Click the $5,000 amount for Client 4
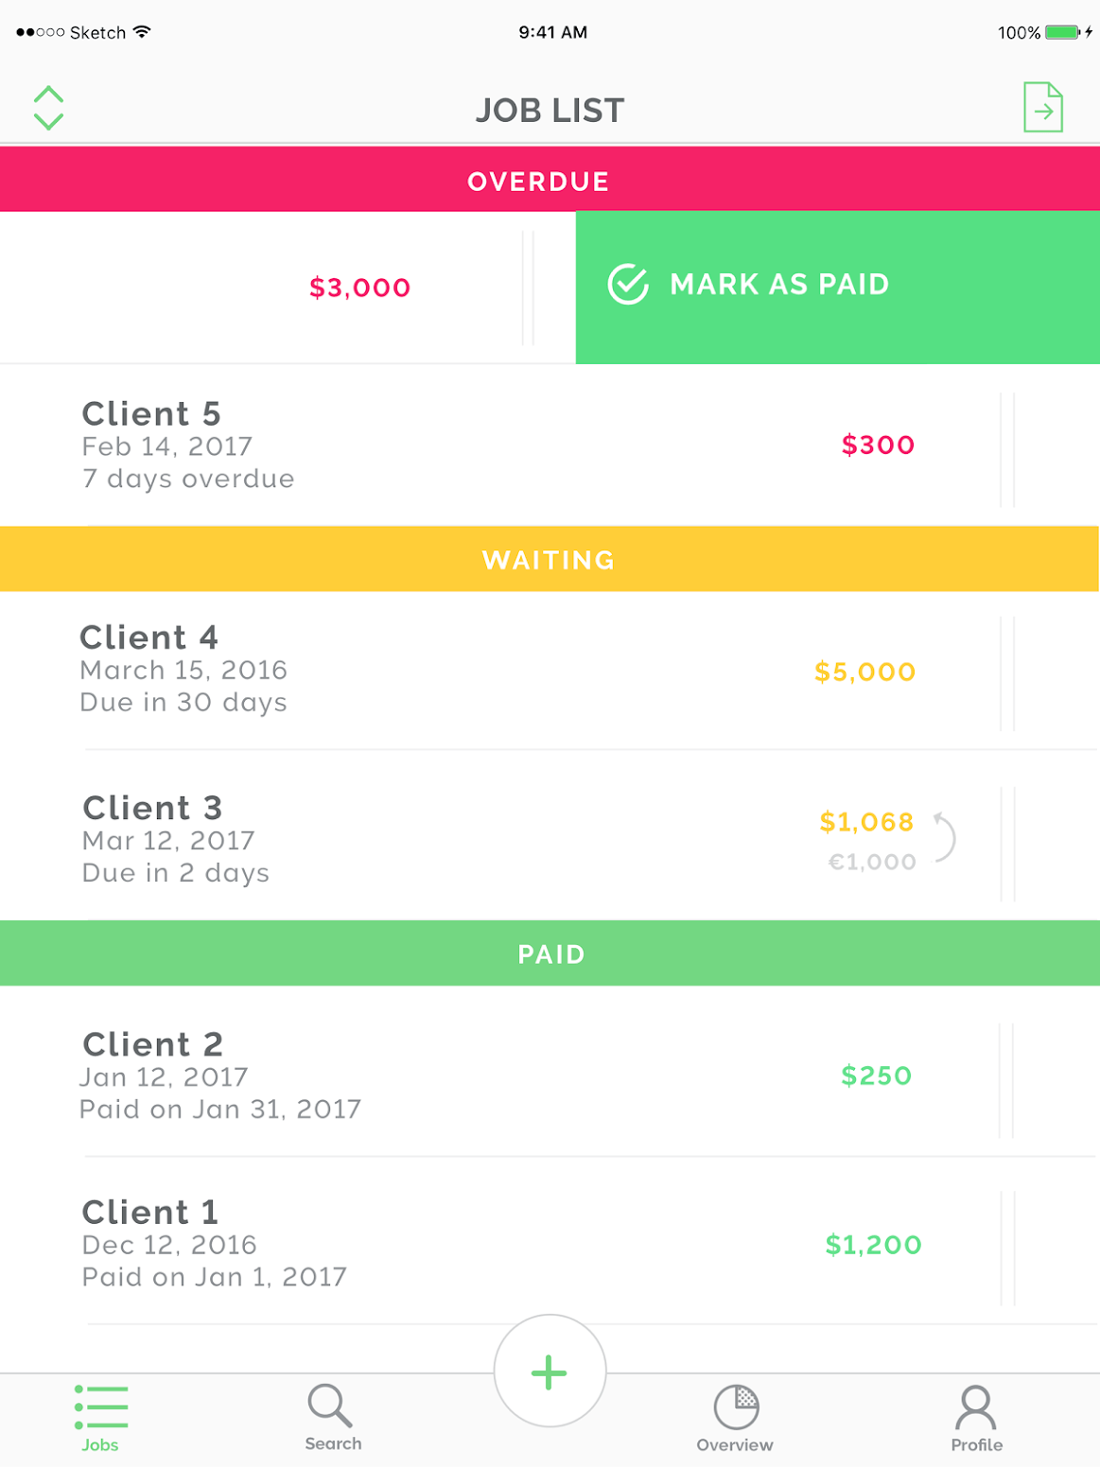 click(x=864, y=672)
